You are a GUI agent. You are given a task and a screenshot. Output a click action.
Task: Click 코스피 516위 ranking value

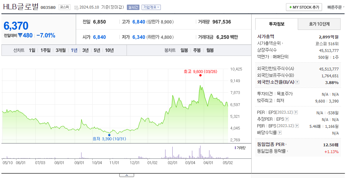[x=327, y=43]
